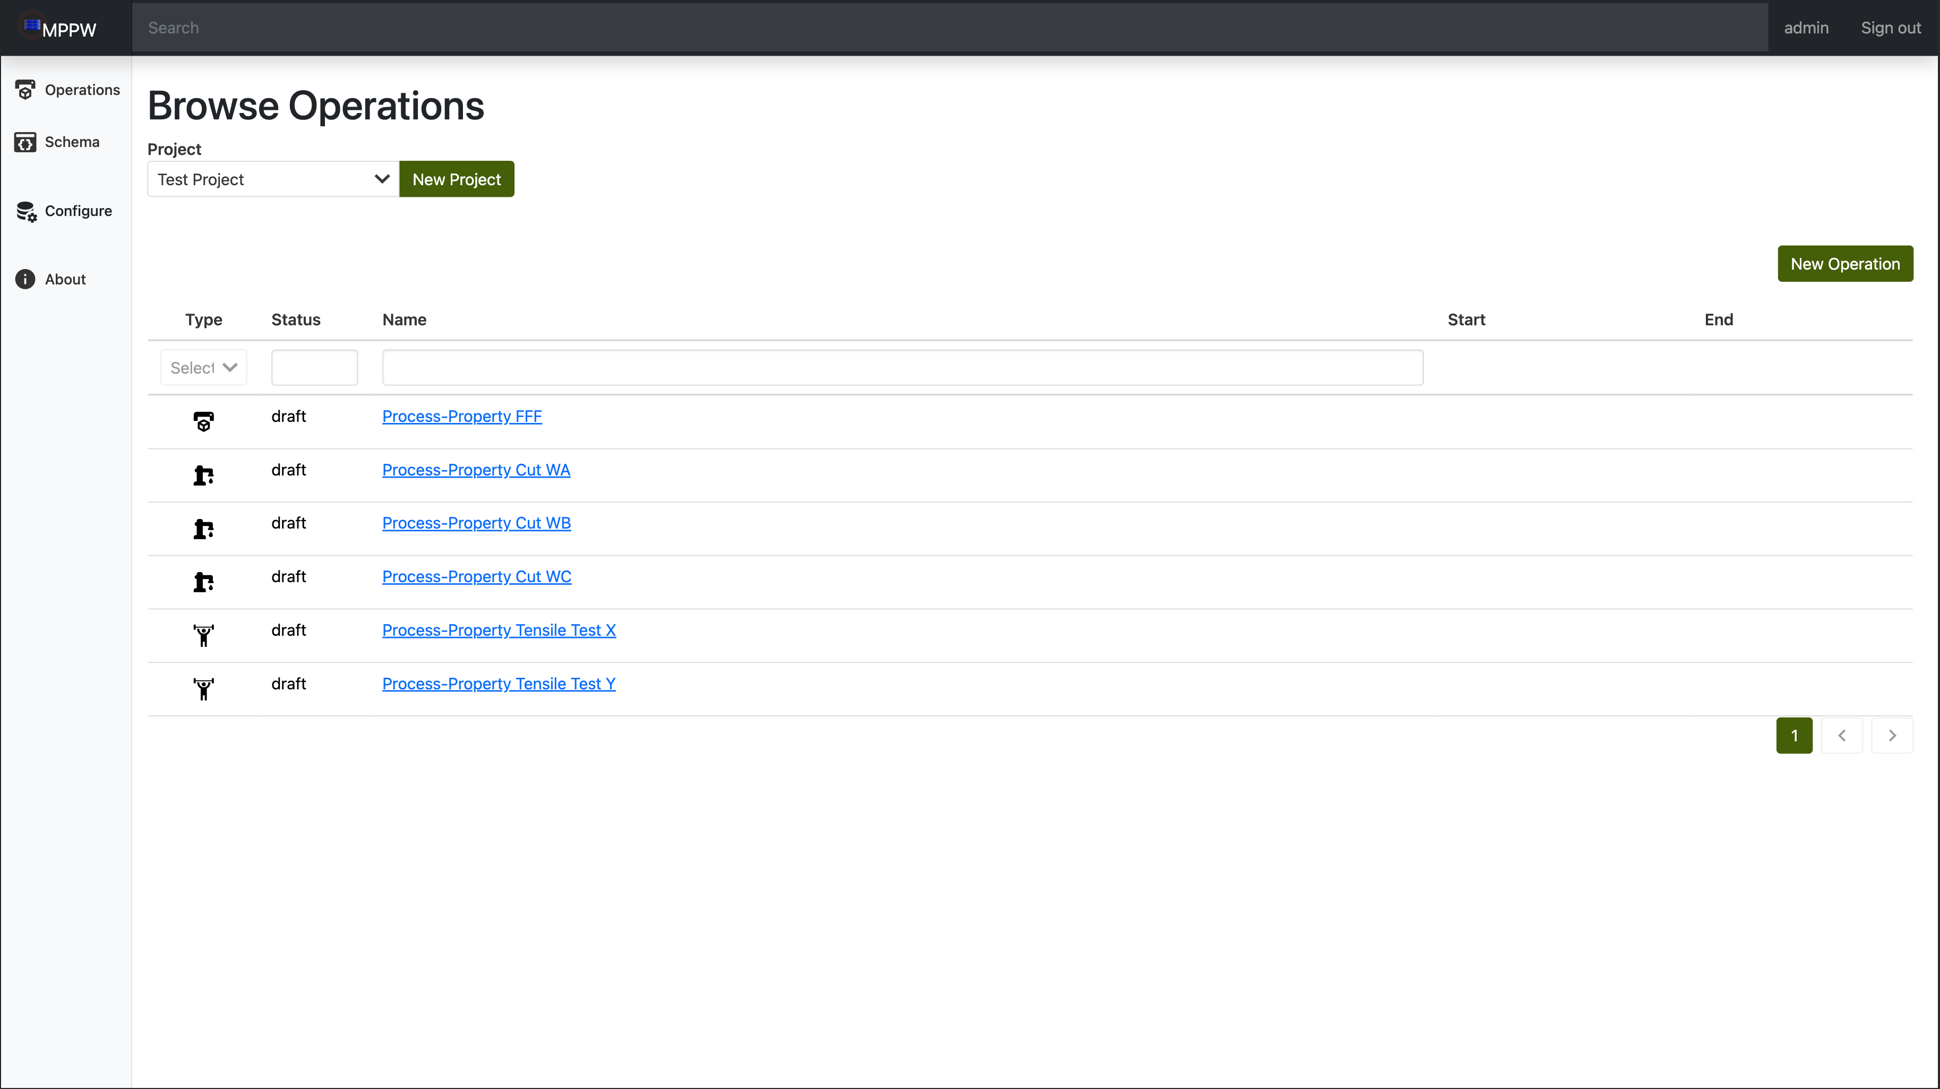Open the Test Project dropdown
Image resolution: width=1940 pixels, height=1089 pixels.
coord(273,179)
